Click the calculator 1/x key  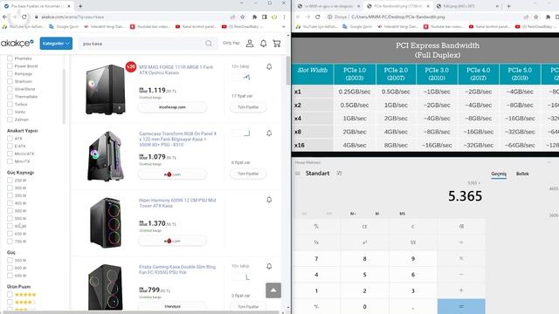pyautogui.click(x=316, y=242)
